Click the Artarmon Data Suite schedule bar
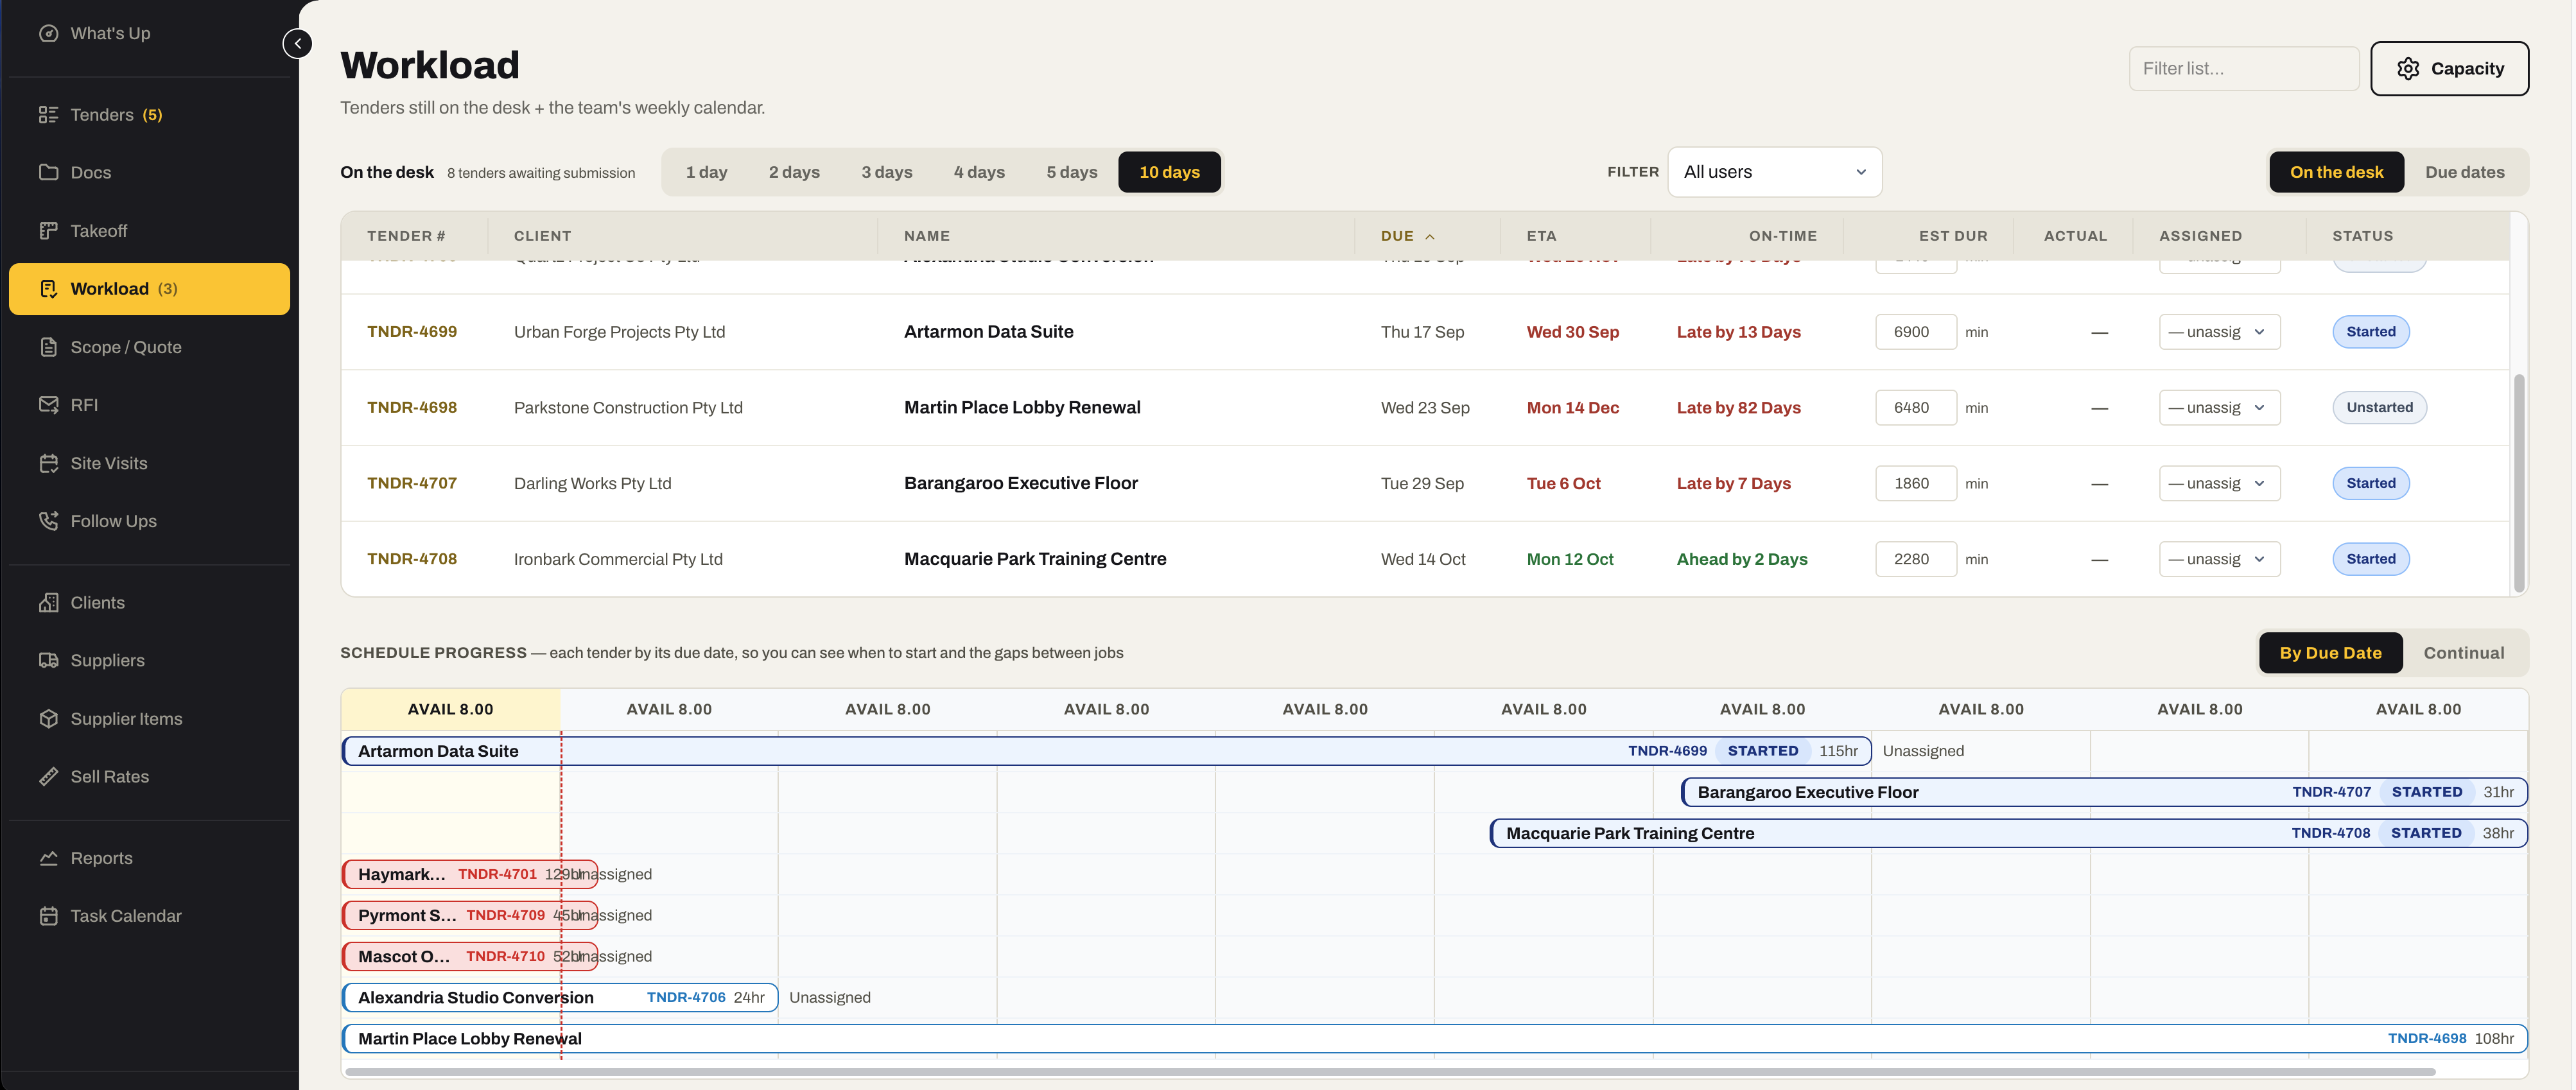The width and height of the screenshot is (2576, 1090). [1106, 751]
